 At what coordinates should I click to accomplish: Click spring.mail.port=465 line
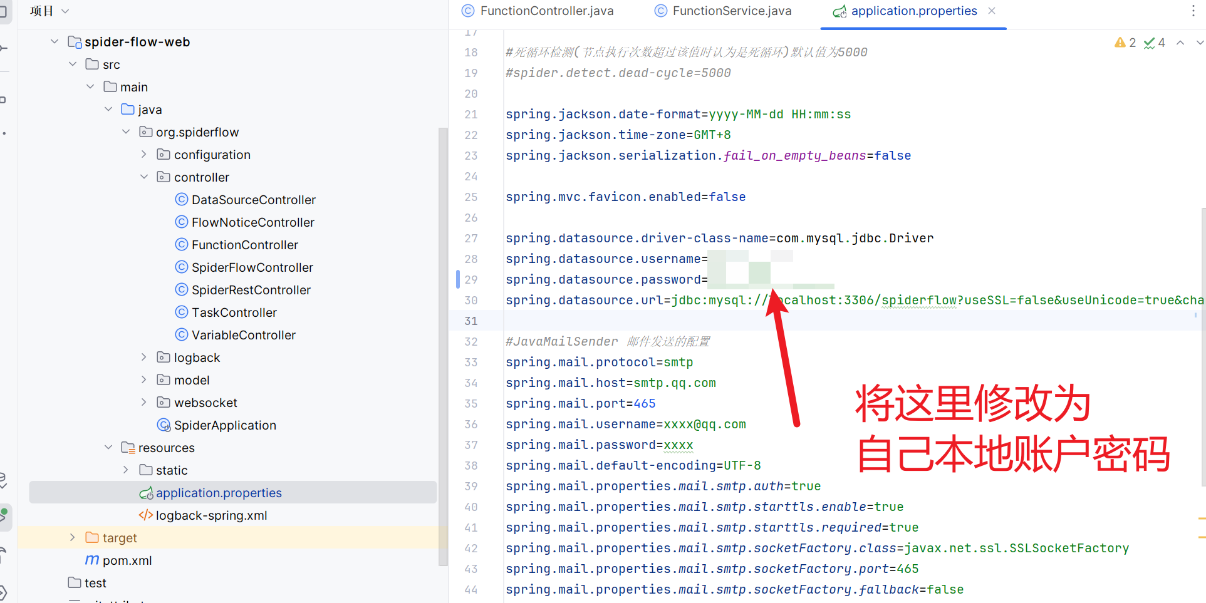coord(581,404)
